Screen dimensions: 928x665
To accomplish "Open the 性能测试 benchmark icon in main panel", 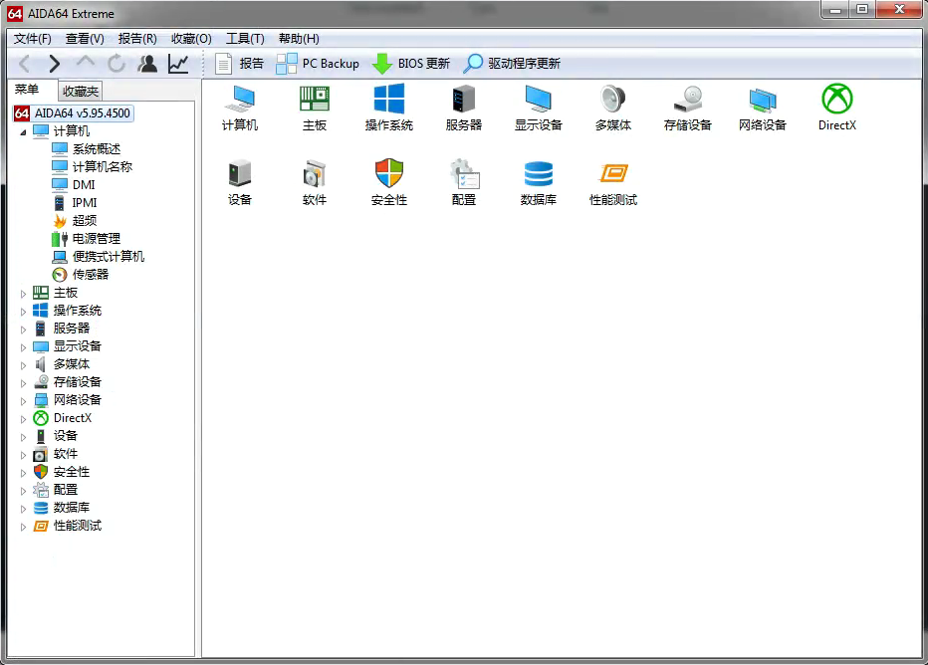I will tap(612, 174).
